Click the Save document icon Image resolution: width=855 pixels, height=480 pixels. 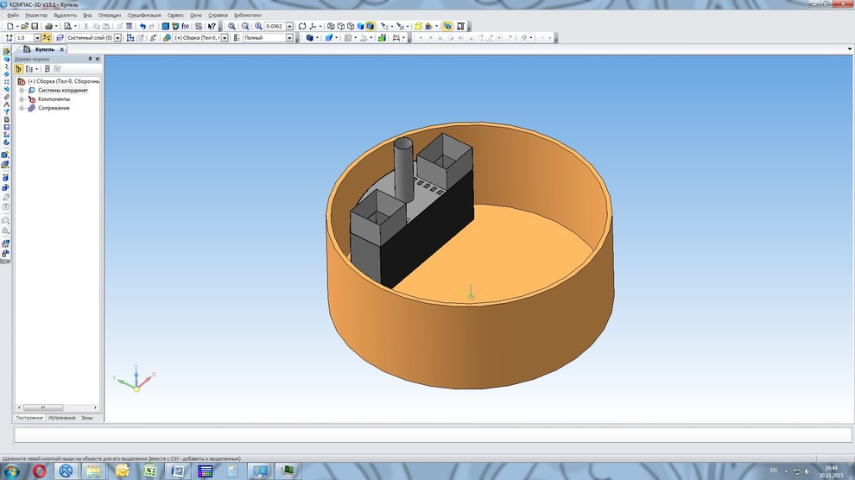35,27
